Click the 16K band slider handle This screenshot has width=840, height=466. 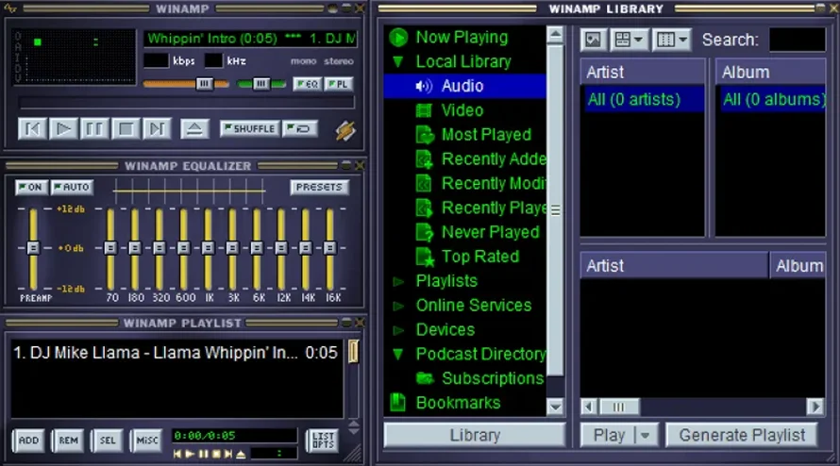tap(330, 248)
